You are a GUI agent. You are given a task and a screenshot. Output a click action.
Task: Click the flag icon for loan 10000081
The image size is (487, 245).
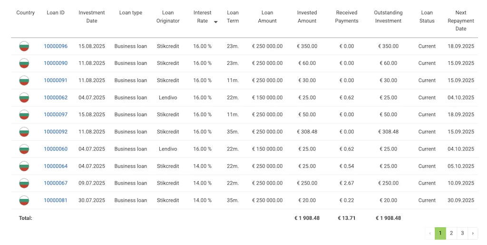click(24, 200)
